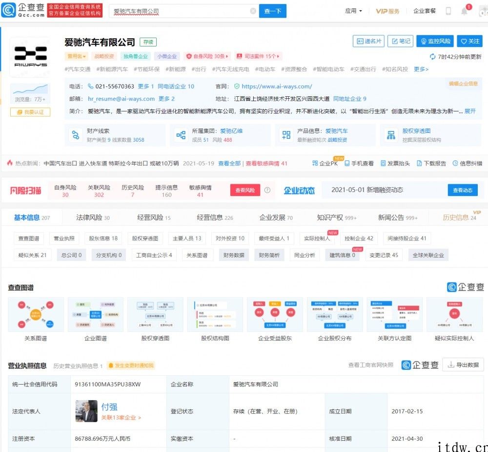
Task: Open 手机查看 mobile view
Action: (x=359, y=163)
